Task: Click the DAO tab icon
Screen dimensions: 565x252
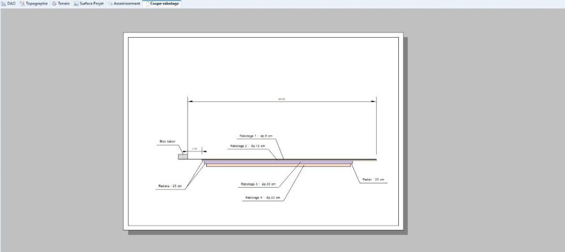Action: [3, 3]
